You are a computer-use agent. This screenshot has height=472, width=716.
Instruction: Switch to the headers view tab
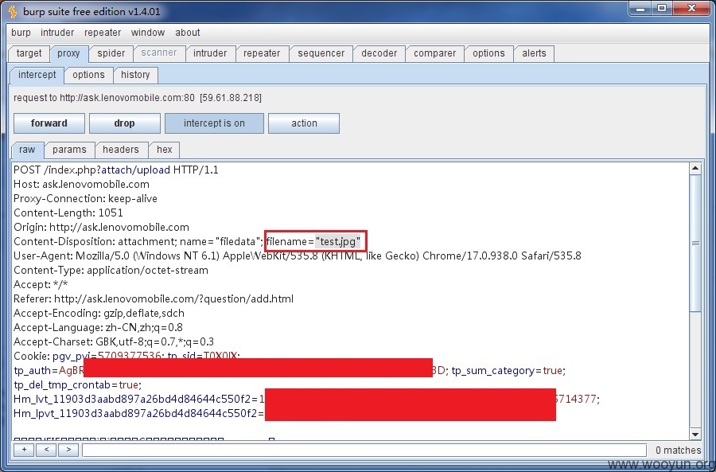[x=121, y=150]
